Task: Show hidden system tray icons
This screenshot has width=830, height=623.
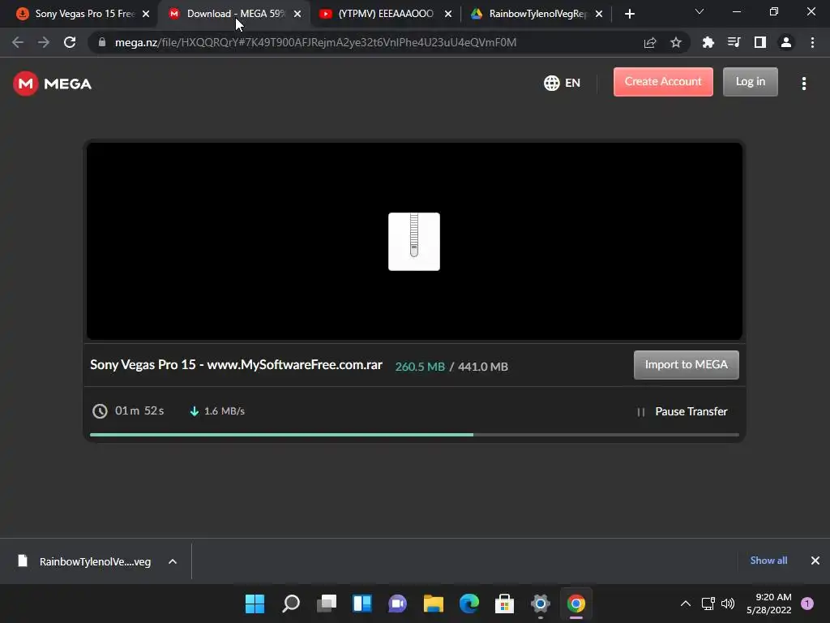Action: 685,604
